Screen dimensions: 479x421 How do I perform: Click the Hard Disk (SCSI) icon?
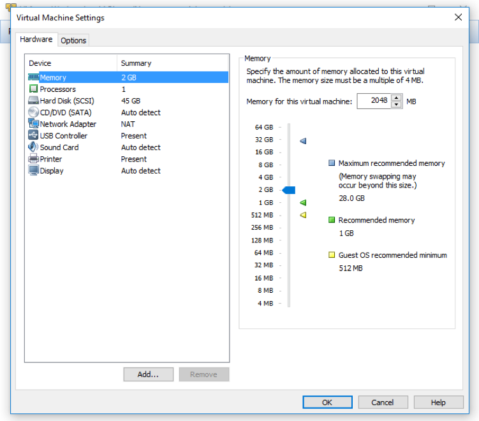(x=34, y=101)
